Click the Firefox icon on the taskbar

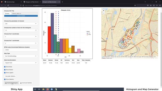[48, 89]
